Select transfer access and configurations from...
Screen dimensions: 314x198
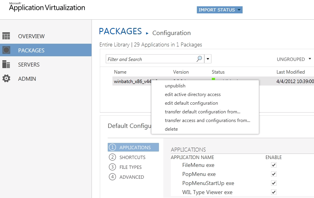[x=207, y=120]
